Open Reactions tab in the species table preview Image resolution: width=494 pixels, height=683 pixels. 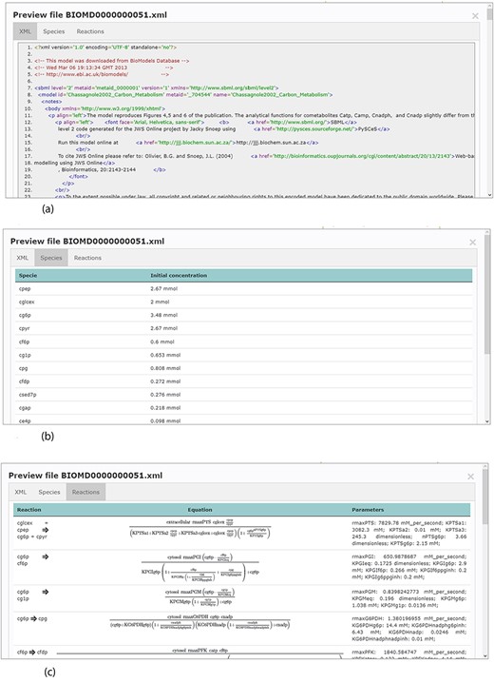coord(87,258)
